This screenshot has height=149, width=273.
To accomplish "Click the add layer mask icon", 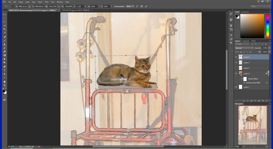I will click(x=251, y=101).
